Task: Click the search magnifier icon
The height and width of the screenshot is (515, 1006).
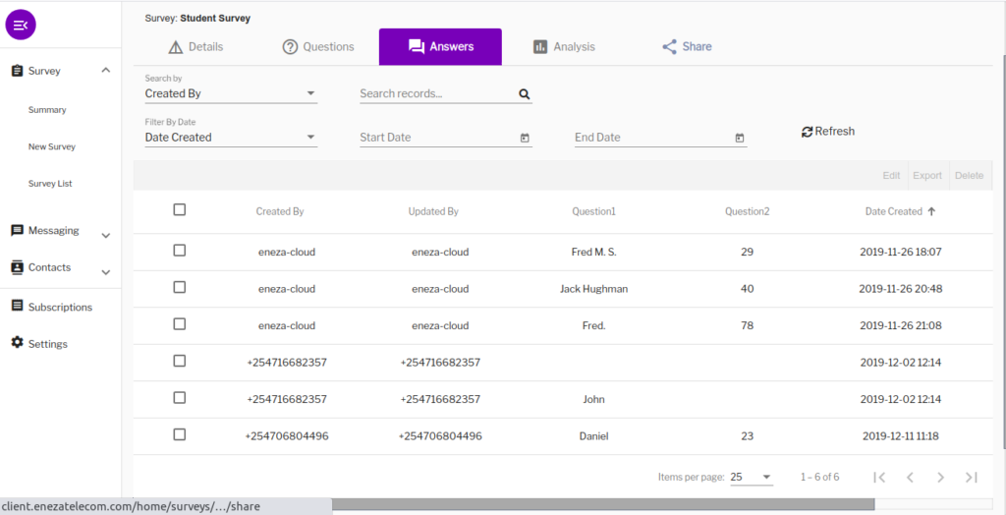Action: 525,94
